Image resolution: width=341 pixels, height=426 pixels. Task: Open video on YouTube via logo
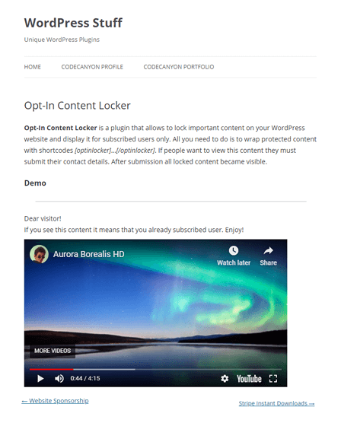click(x=249, y=379)
